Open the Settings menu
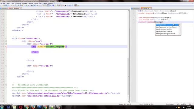Viewport: 194px width, 109px height. point(31,3)
